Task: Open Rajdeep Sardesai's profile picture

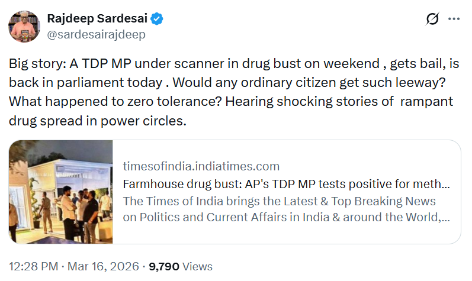Action: click(x=24, y=26)
